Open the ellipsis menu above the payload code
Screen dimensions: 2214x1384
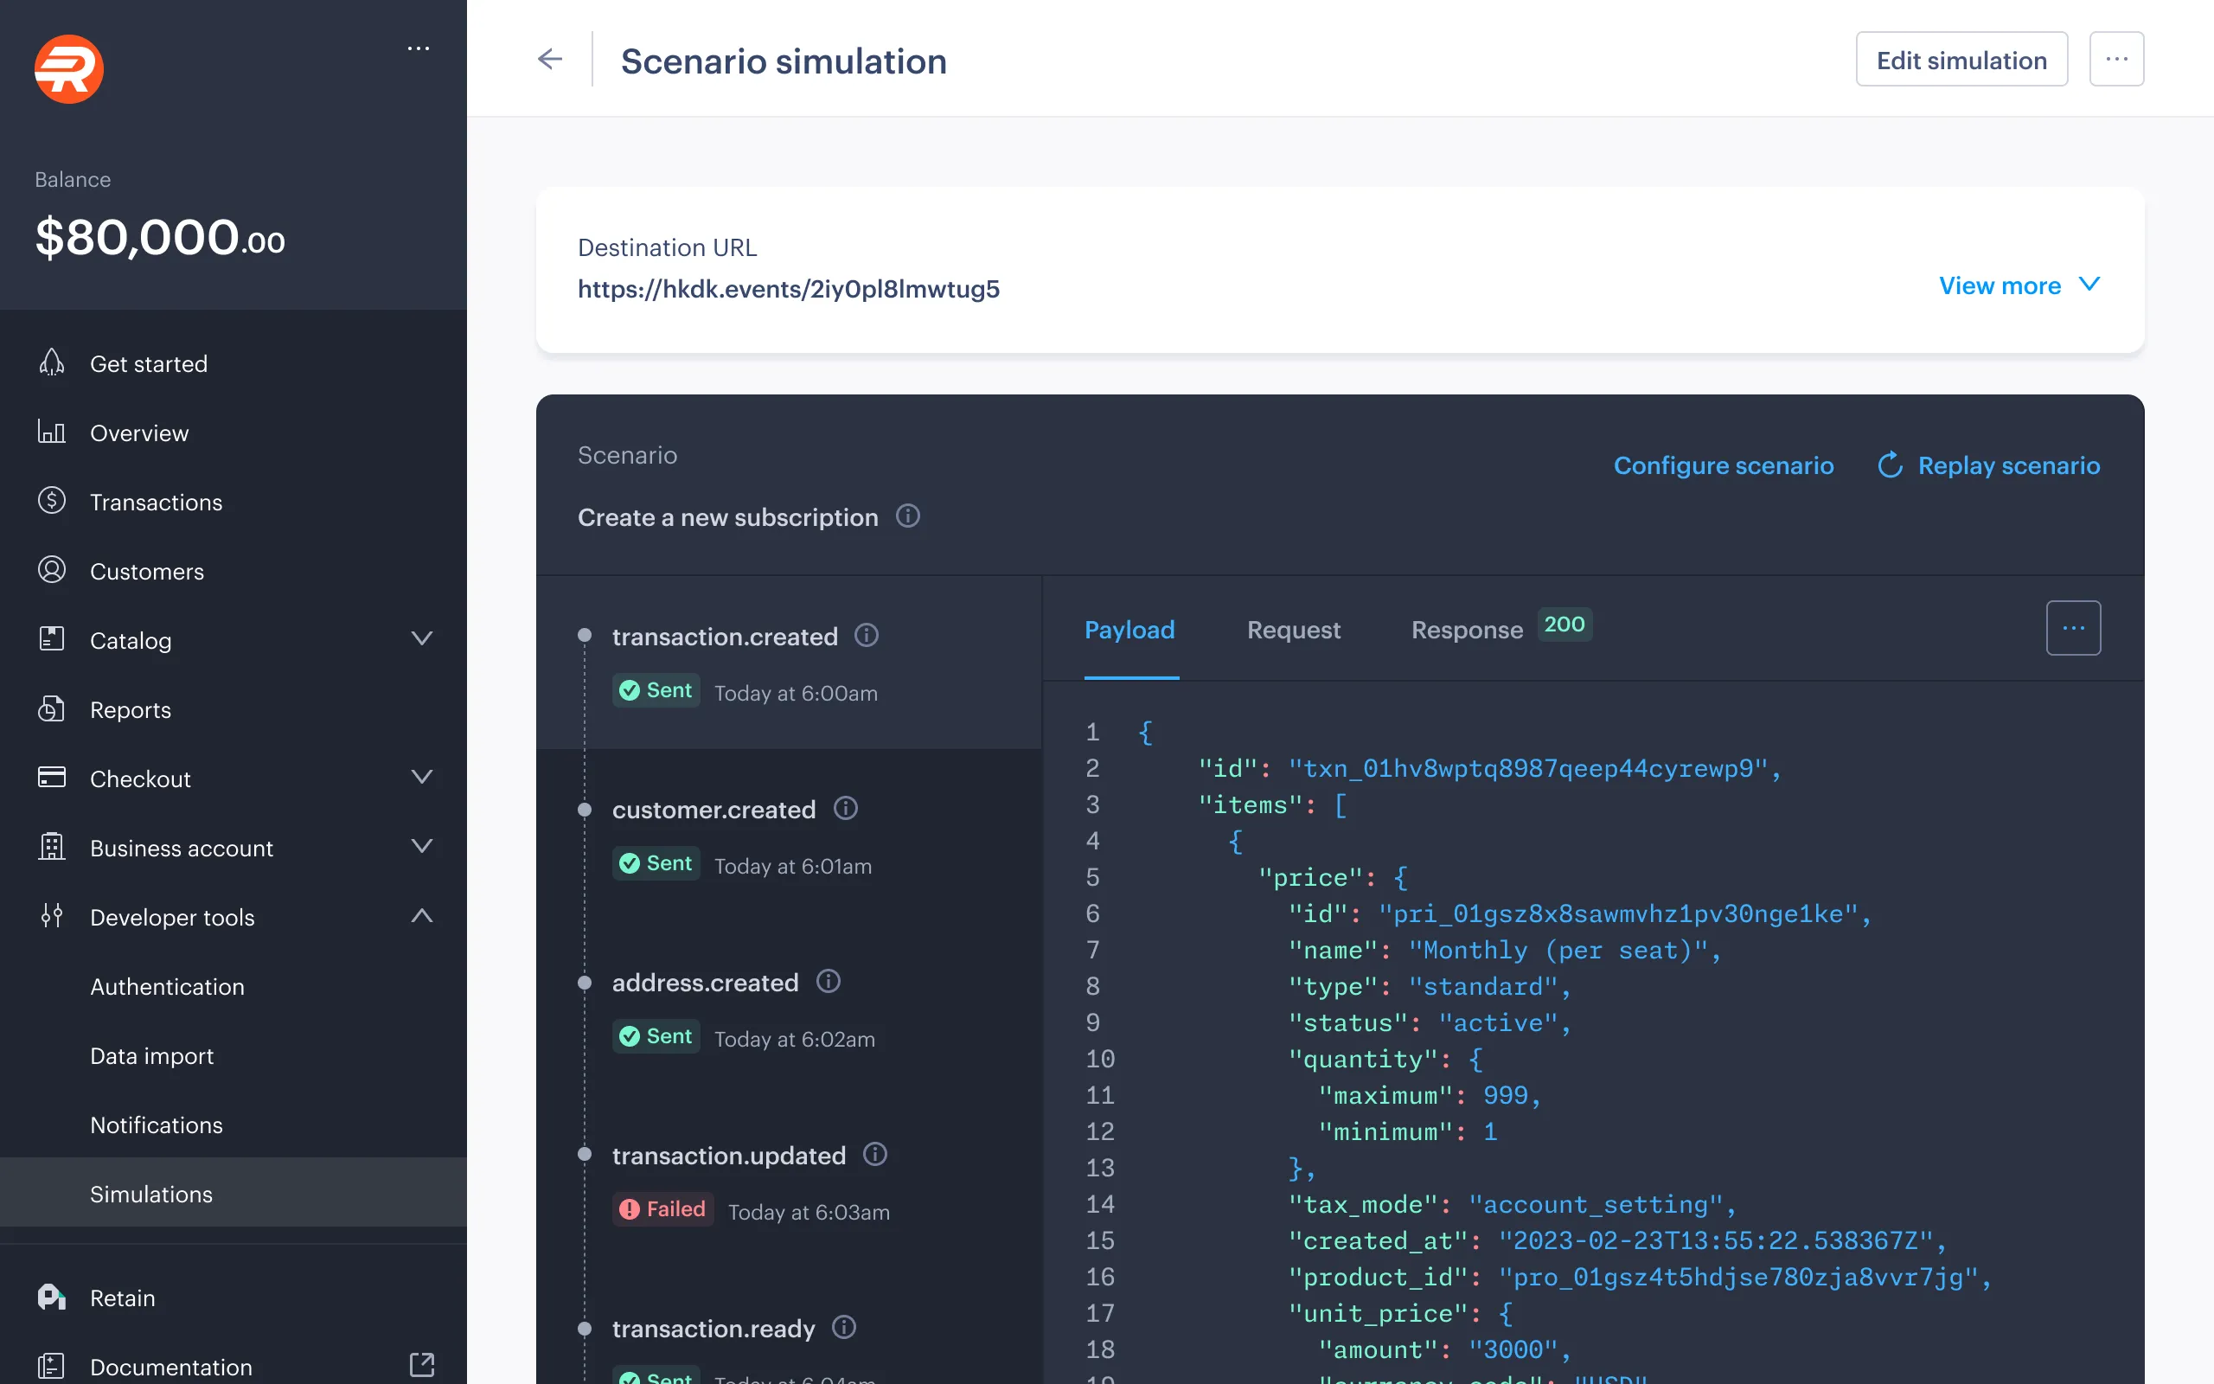pyautogui.click(x=2074, y=628)
